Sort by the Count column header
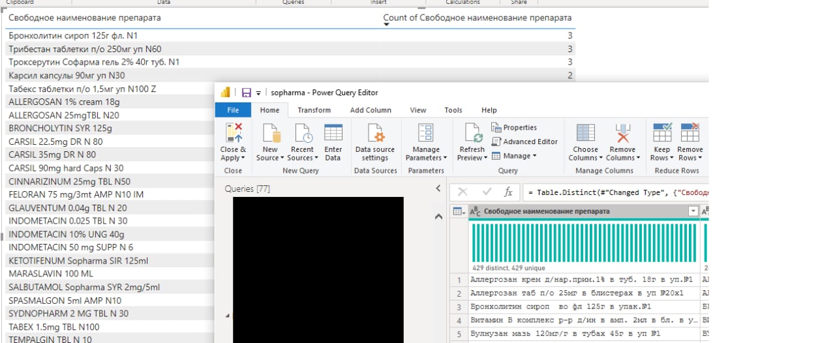 tap(478, 18)
